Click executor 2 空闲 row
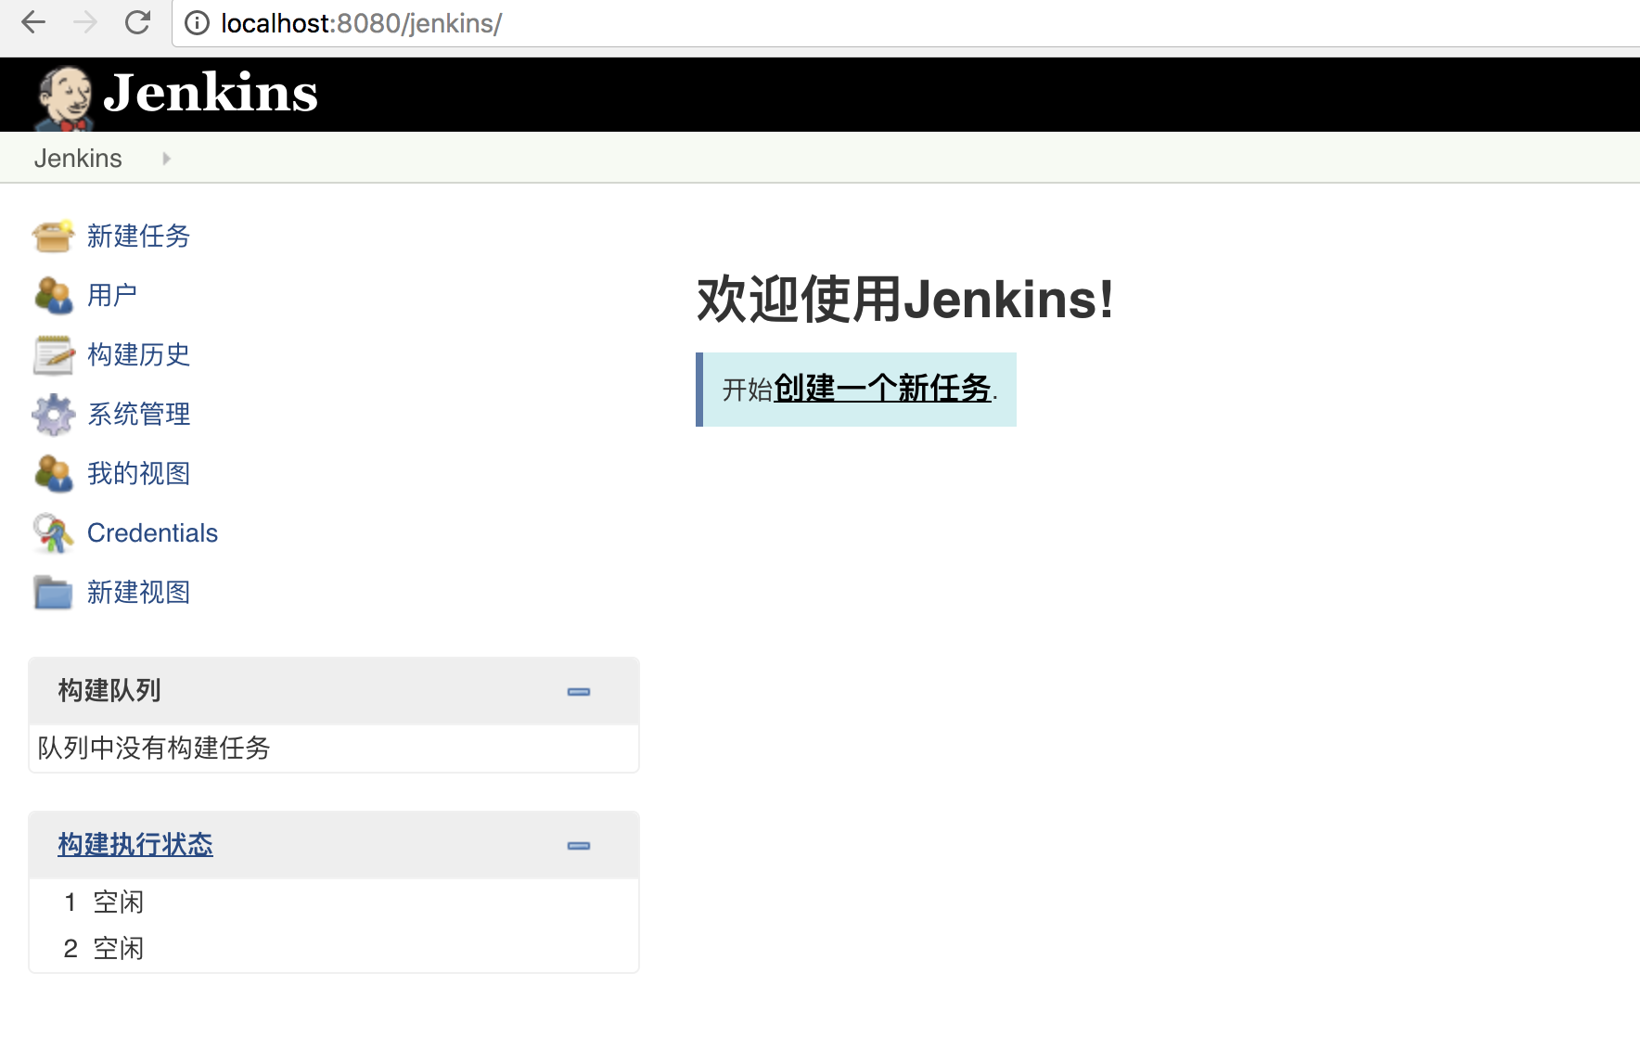The height and width of the screenshot is (1037, 1640). click(x=334, y=948)
